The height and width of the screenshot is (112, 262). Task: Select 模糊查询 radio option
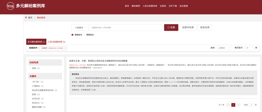pyautogui.click(x=84, y=35)
